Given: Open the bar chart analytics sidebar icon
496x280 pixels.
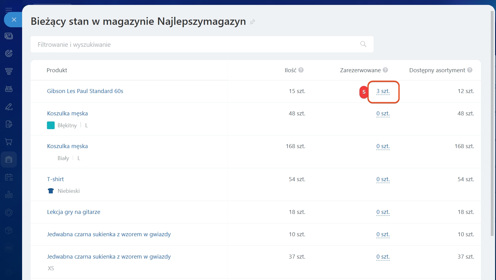Looking at the screenshot, I should tap(9, 195).
